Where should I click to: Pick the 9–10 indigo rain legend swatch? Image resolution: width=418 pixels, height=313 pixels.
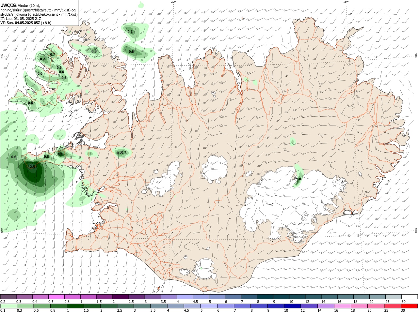pyautogui.click(x=276, y=306)
